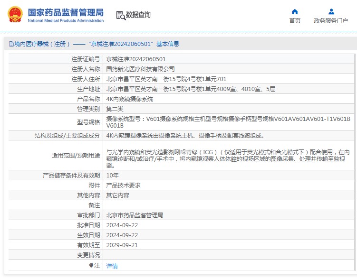This screenshot has height=278, width=357.
Task: Click 其它内容 value in the table
Action: (117, 195)
